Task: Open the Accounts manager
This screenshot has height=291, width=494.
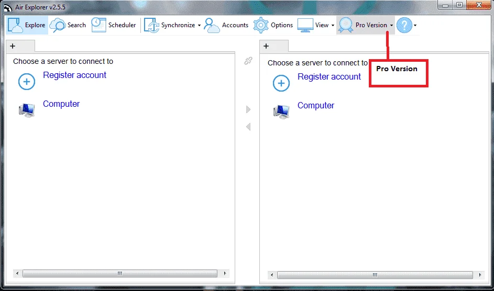Action: coord(226,25)
